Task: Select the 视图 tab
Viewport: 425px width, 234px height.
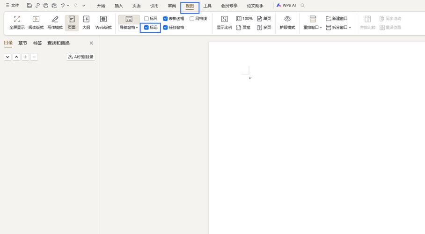Action: pos(190,6)
